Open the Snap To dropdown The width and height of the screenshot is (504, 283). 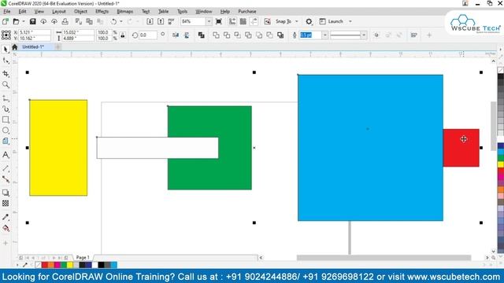point(296,21)
